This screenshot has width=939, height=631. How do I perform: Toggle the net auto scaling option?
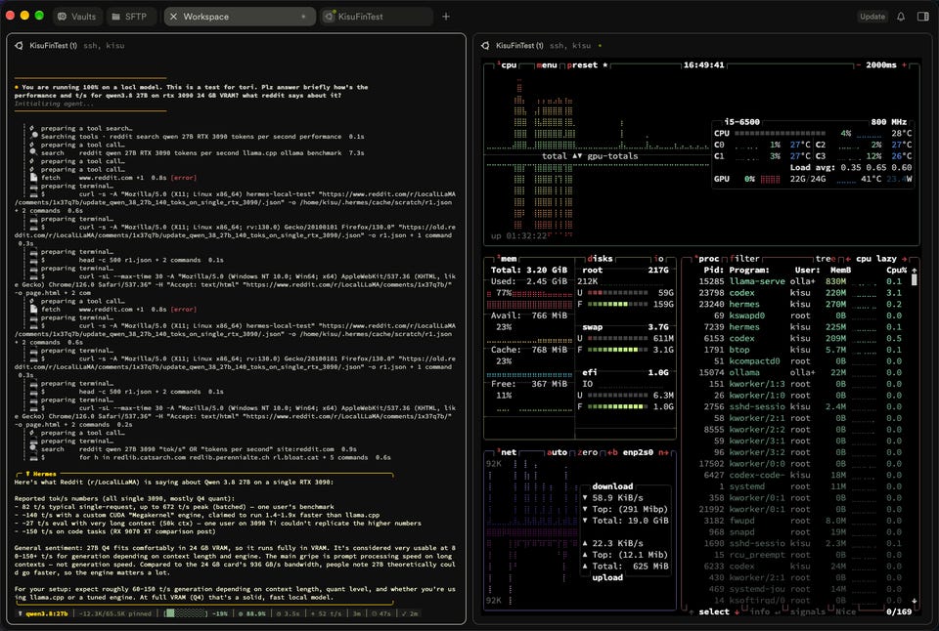coord(557,452)
